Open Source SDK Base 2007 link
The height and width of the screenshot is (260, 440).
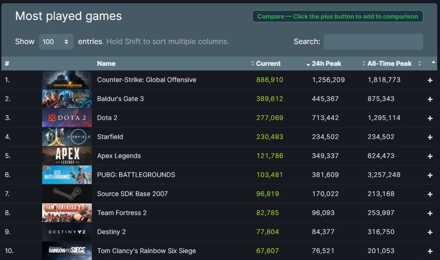pos(132,194)
